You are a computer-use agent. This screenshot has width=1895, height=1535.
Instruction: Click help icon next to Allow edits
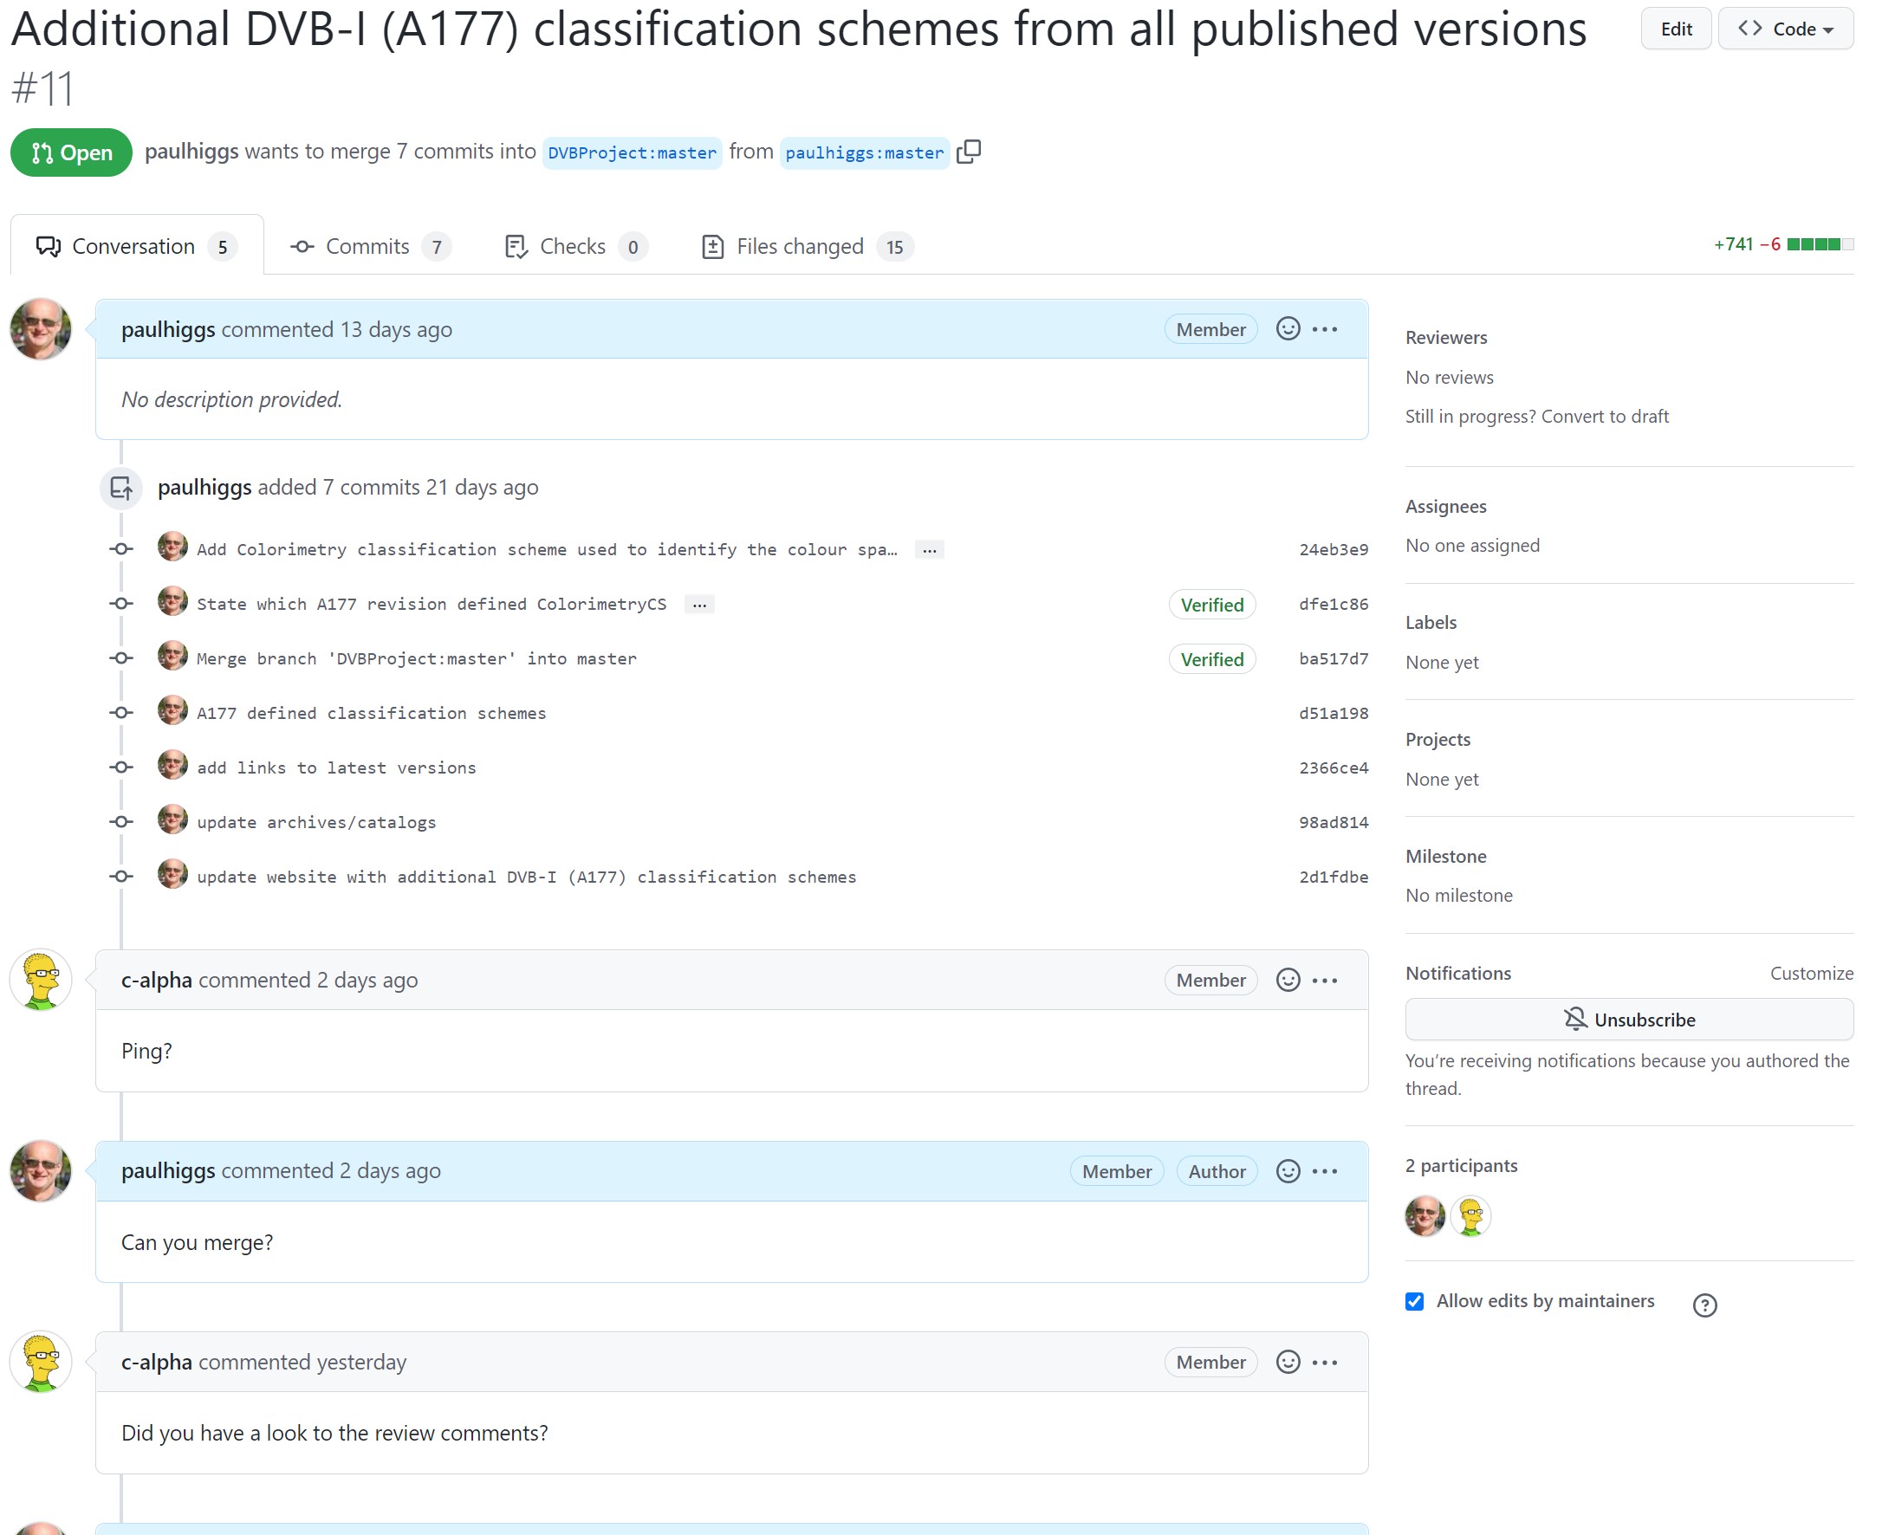tap(1704, 1305)
